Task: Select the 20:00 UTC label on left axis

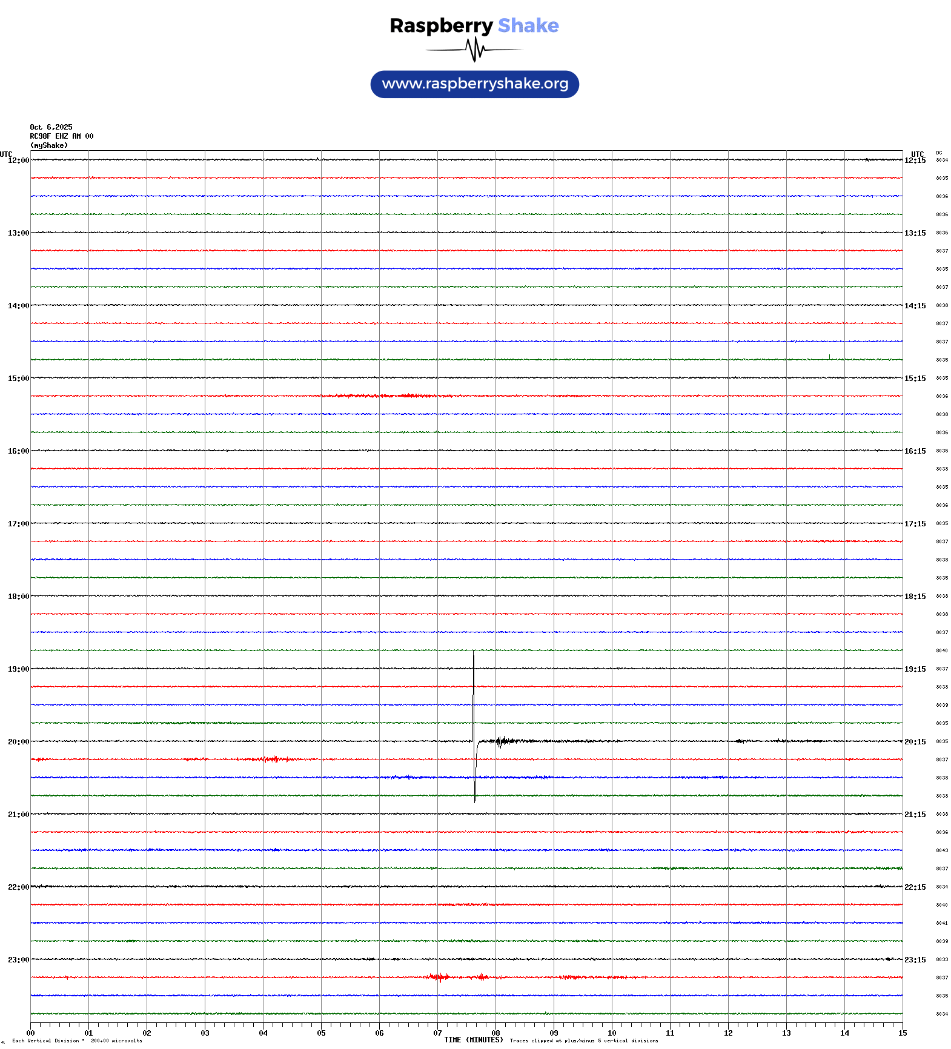Action: [x=18, y=742]
